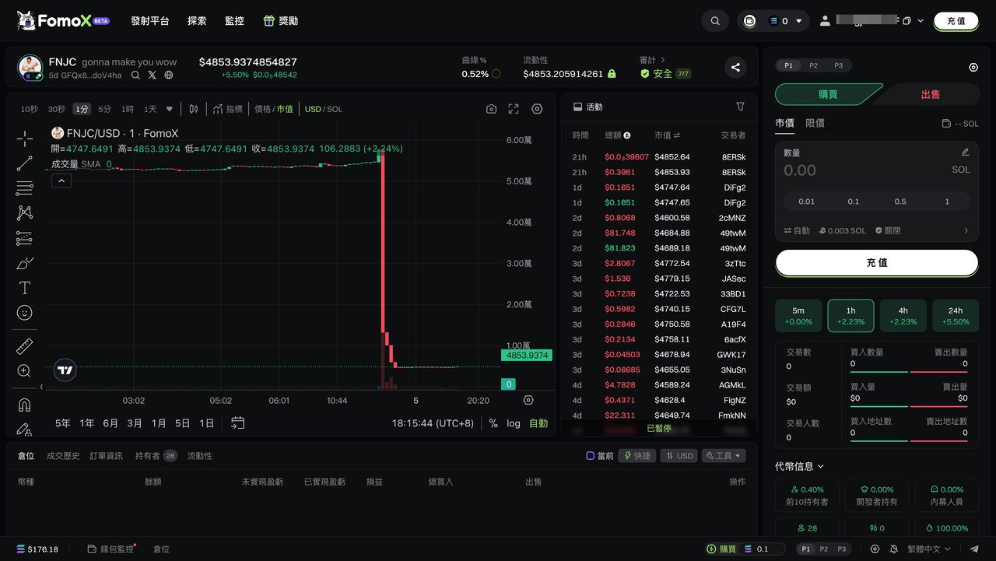Screen dimensions: 996x561
Task: Open the ruler measure tool
Action: [25, 346]
